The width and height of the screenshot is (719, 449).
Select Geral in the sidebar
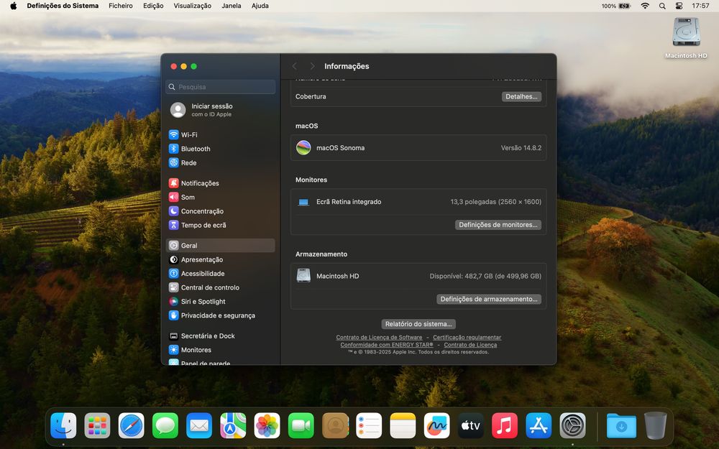click(220, 246)
